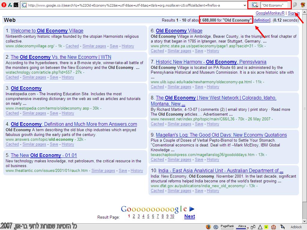307x230 pixels.
Task: Open The Old Economy New West Network result
Action: pos(213,101)
